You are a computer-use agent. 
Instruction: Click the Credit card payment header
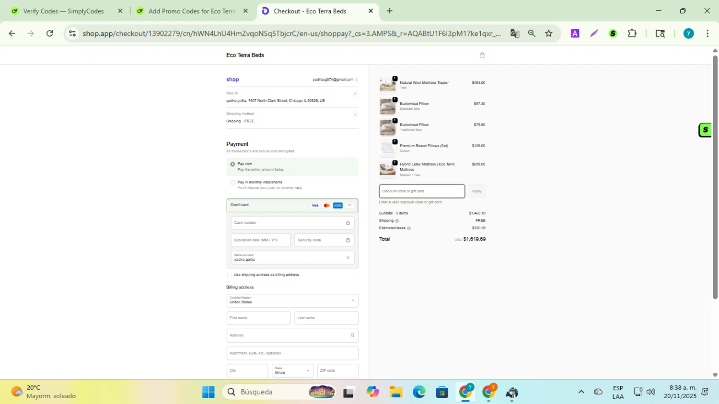pos(292,205)
